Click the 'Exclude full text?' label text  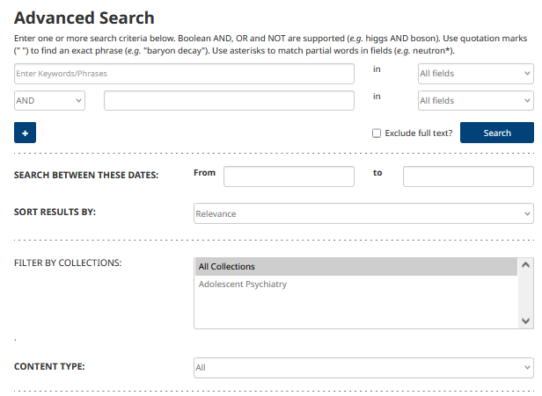[x=419, y=133]
